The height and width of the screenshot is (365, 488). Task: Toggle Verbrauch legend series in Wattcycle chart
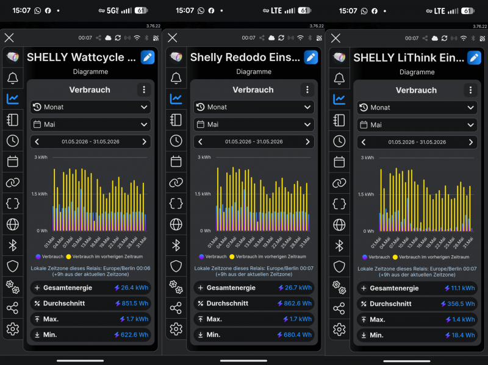coord(49,257)
